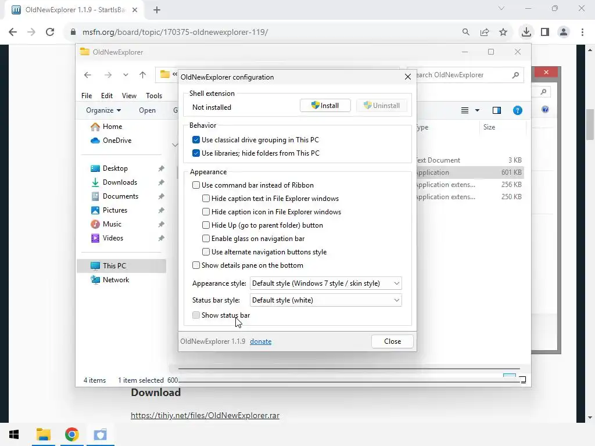595x446 pixels.
Task: Open Downloads in navigation pane
Action: (x=120, y=182)
